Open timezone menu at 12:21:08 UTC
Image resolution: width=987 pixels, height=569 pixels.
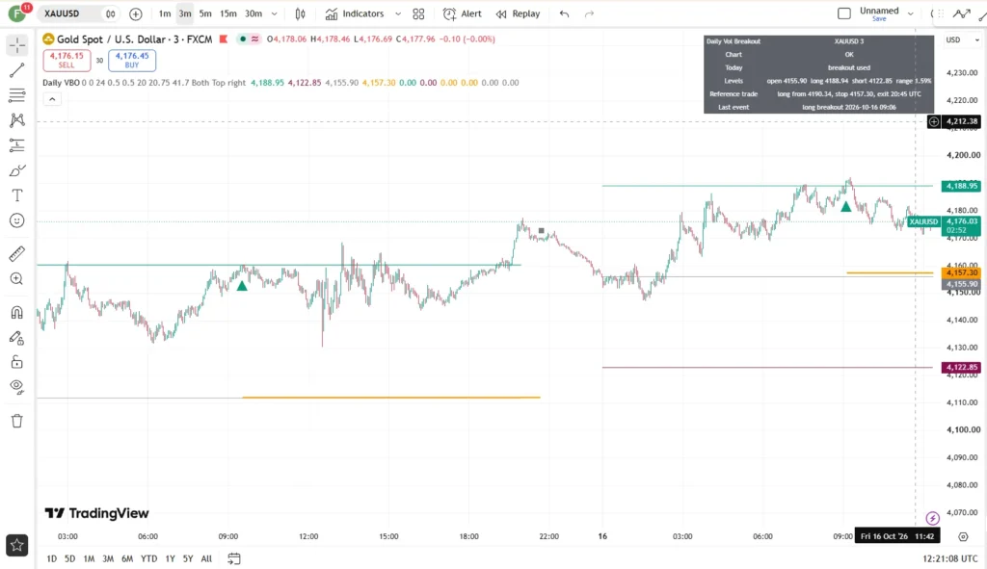point(950,558)
